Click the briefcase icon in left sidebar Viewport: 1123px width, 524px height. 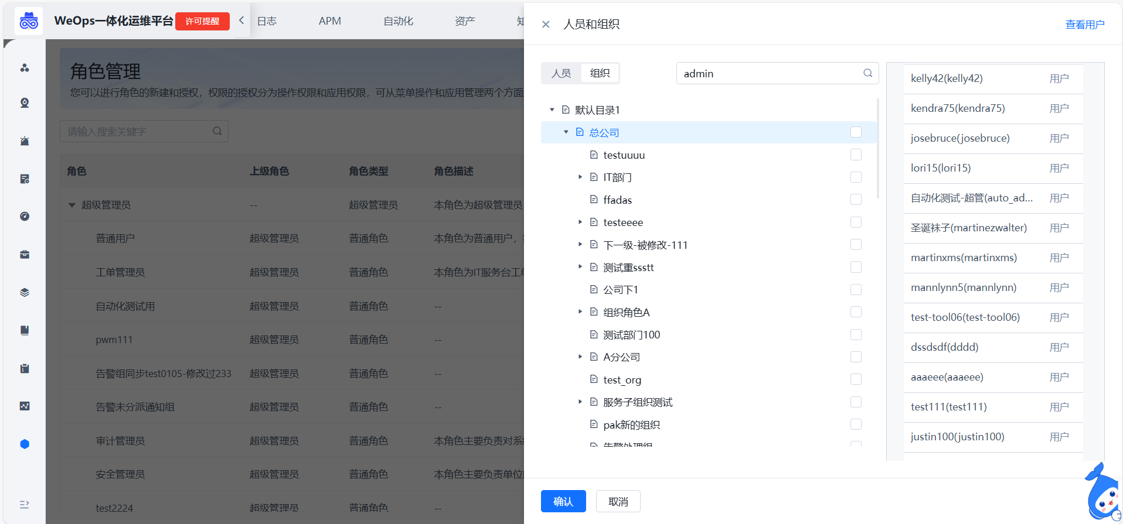(x=25, y=255)
